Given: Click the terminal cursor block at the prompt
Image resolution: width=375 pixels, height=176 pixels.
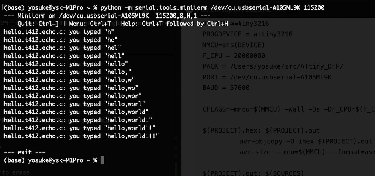Looking at the screenshot, I should coord(102,160).
